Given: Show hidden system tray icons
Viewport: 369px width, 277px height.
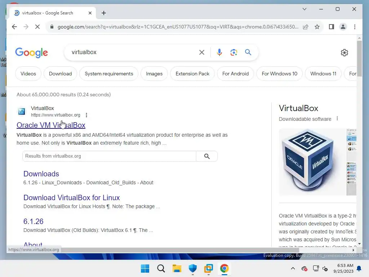Looking at the screenshot, I should pyautogui.click(x=293, y=268).
